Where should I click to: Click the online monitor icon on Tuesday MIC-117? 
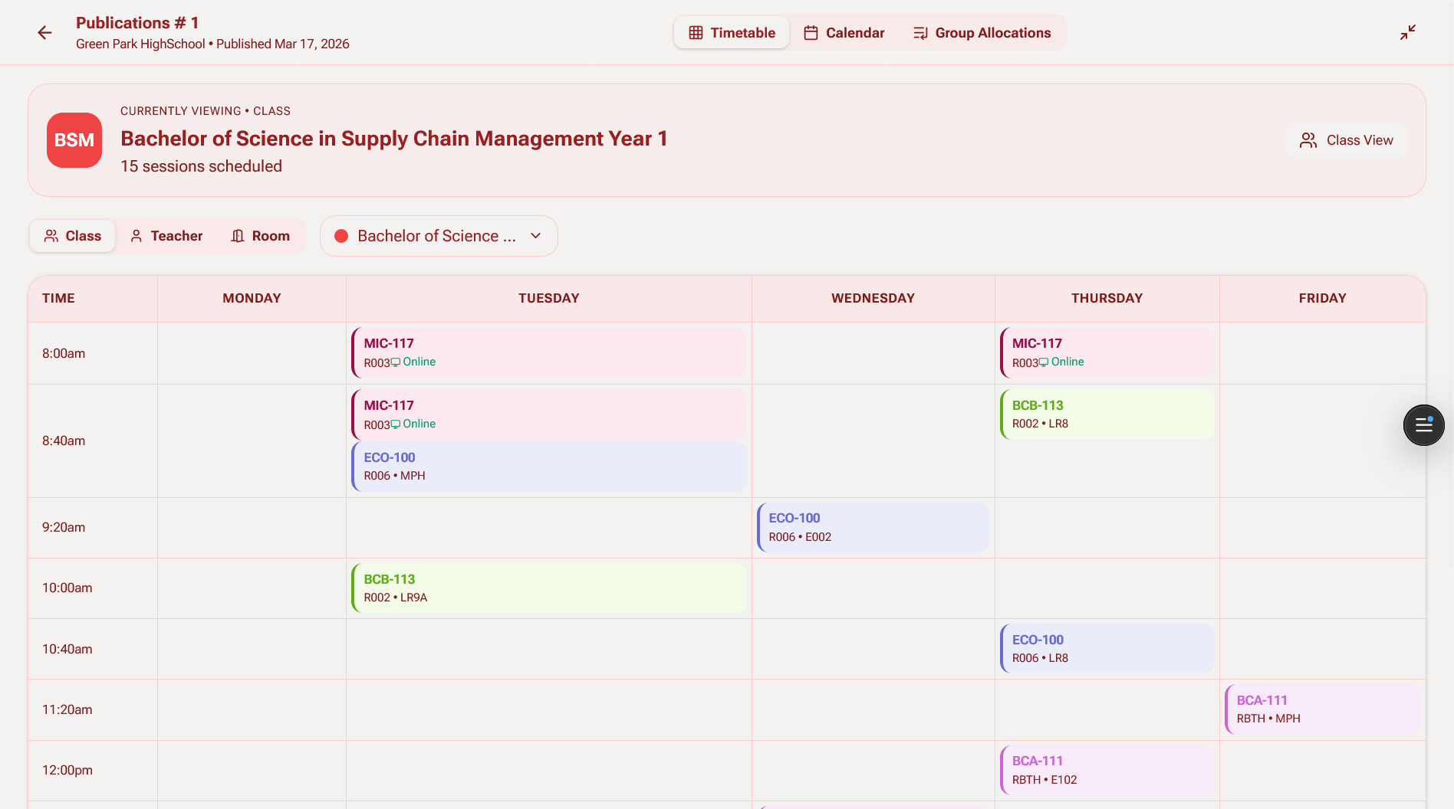[x=395, y=362]
